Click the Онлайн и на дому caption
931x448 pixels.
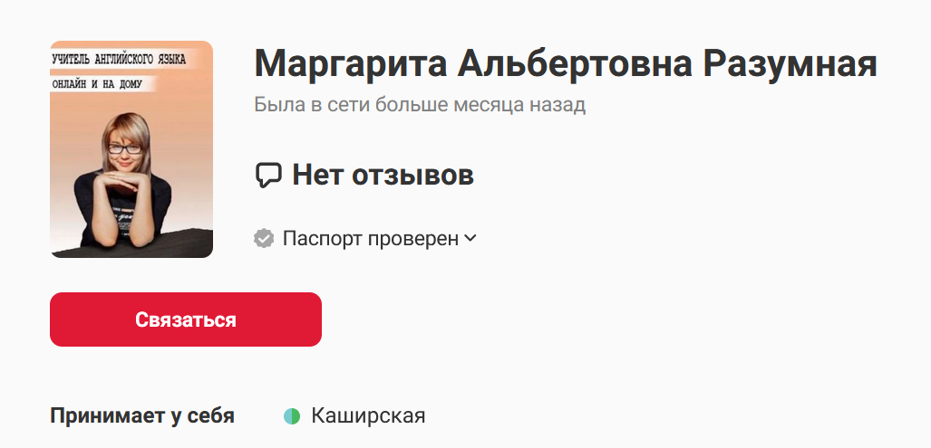[x=97, y=83]
